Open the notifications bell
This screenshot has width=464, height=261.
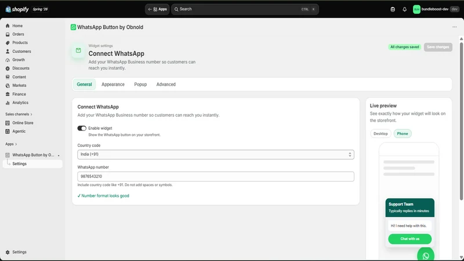pyautogui.click(x=404, y=9)
